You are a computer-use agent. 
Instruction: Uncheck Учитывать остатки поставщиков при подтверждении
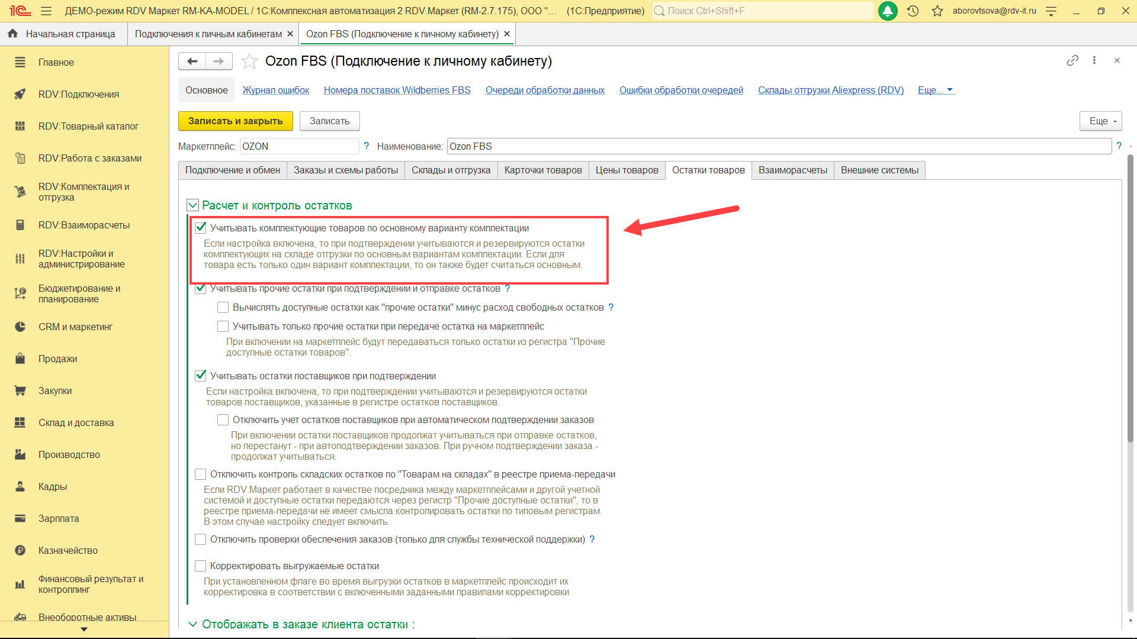tap(201, 376)
